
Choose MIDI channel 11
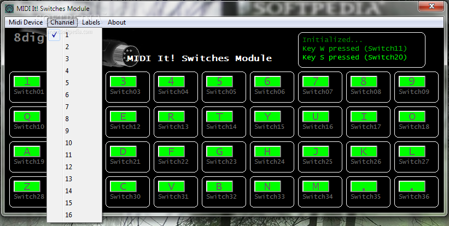(x=74, y=155)
